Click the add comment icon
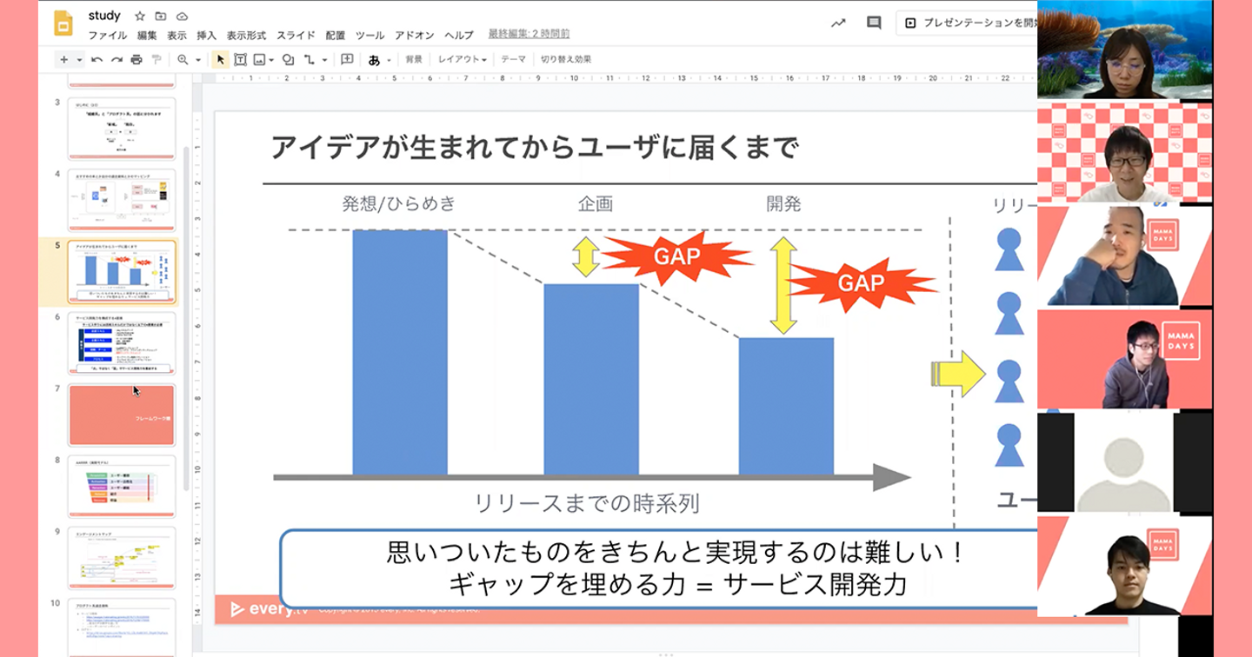1252x657 pixels. [347, 60]
